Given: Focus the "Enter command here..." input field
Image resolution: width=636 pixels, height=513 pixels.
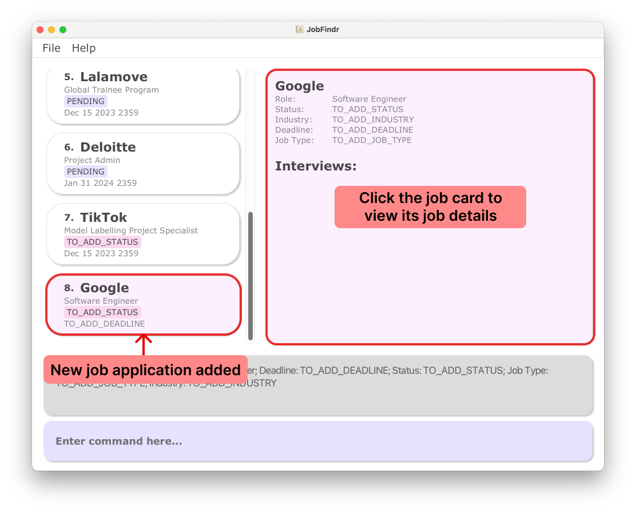Looking at the screenshot, I should (x=318, y=441).
